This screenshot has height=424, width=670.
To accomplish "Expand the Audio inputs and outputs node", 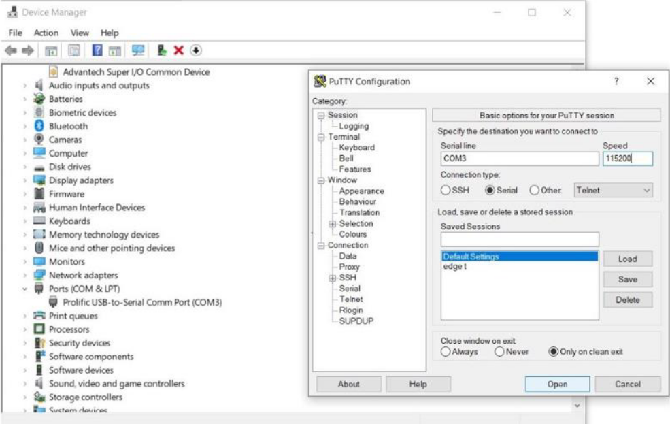I will [x=24, y=86].
